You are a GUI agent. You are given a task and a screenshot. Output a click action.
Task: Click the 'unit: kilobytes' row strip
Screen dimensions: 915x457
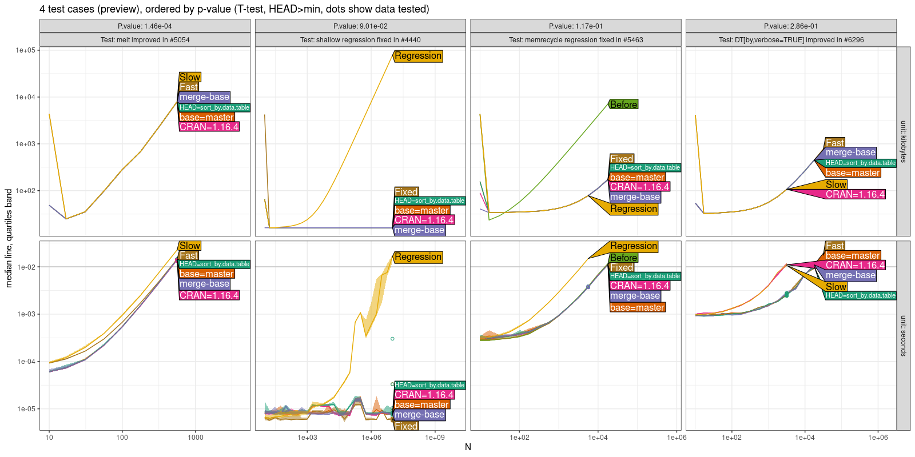point(904,141)
